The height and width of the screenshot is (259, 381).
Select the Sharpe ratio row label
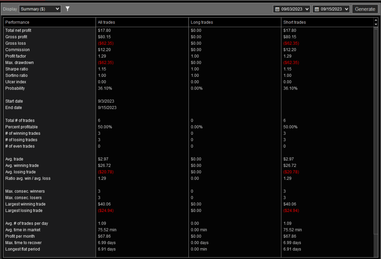pos(16,69)
